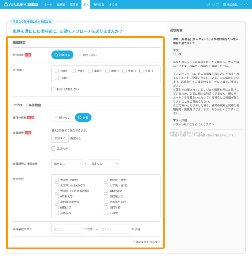Check the 高等専門学校 checkbox
Screen dimensions: 252x260
pos(106,202)
